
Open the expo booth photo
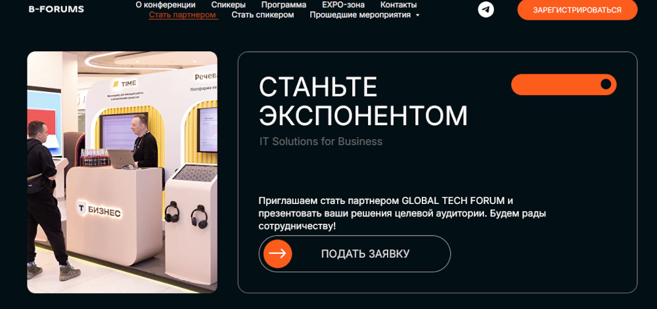coord(122,173)
